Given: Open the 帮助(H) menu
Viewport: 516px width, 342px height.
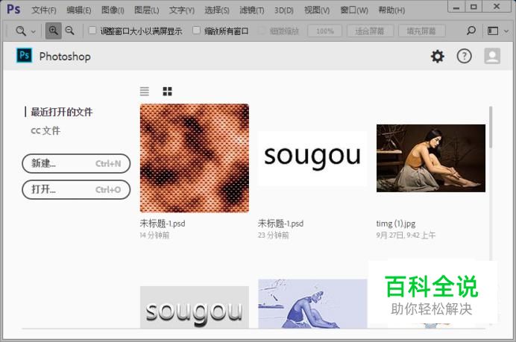Looking at the screenshot, I should pyautogui.click(x=391, y=10).
